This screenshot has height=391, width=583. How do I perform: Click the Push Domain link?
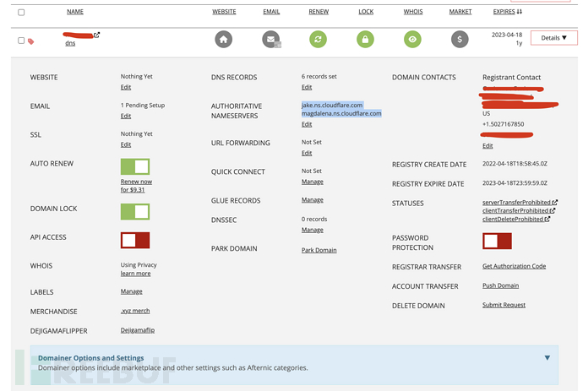pyautogui.click(x=500, y=285)
